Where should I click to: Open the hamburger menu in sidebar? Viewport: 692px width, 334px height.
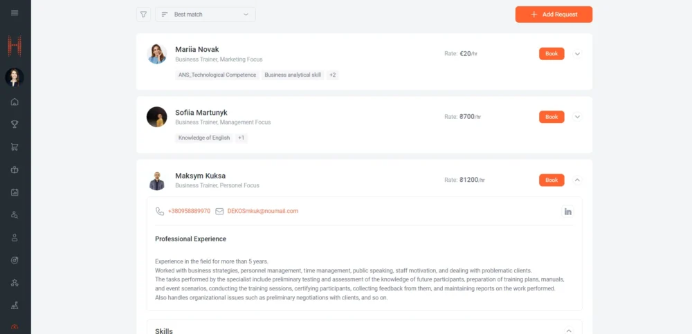(15, 13)
